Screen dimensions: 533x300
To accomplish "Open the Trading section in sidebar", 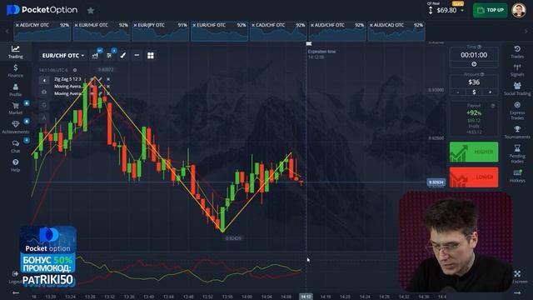I will click(x=15, y=52).
